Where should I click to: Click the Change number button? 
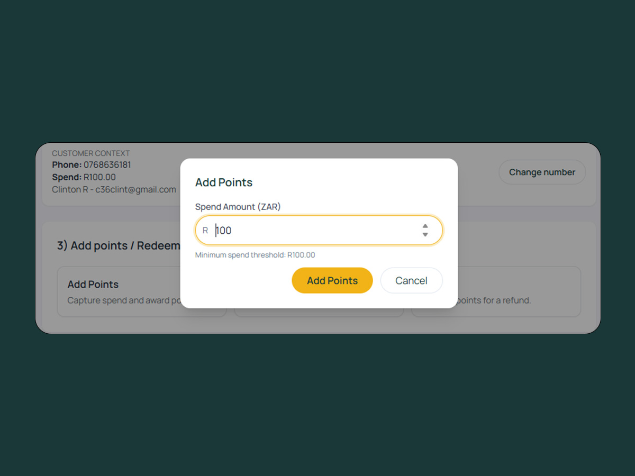(x=542, y=172)
